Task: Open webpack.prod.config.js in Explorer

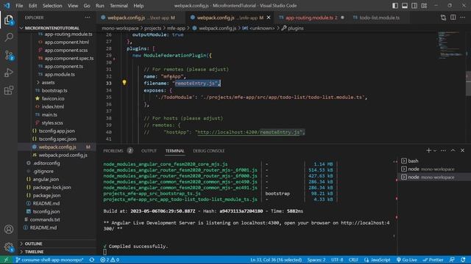Action: (63, 155)
